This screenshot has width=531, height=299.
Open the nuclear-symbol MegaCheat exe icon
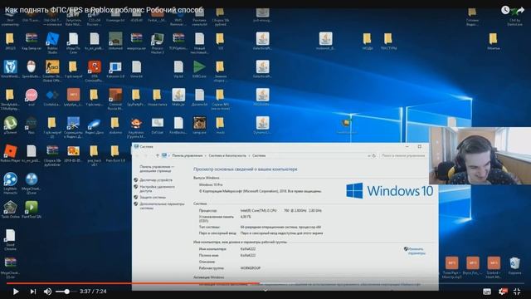click(x=32, y=183)
